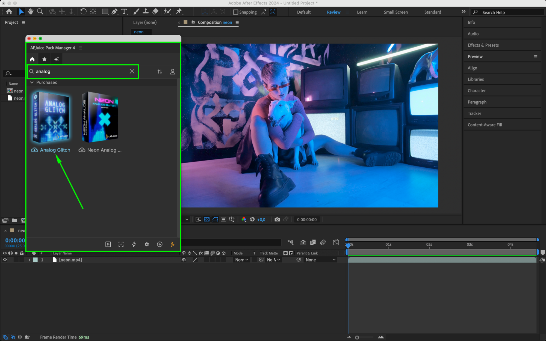Screen dimensions: 546x341
Task: Expand the neon.mp4 layer properties
Action: coord(29,260)
